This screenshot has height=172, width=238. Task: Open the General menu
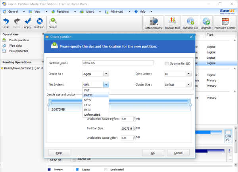tap(13, 11)
